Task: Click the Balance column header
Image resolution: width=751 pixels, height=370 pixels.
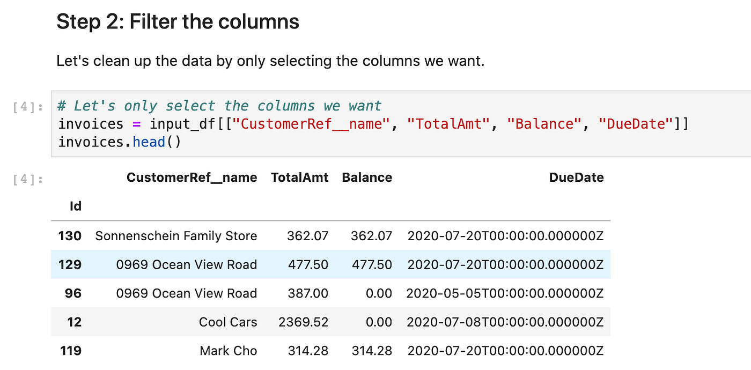Action: click(367, 177)
